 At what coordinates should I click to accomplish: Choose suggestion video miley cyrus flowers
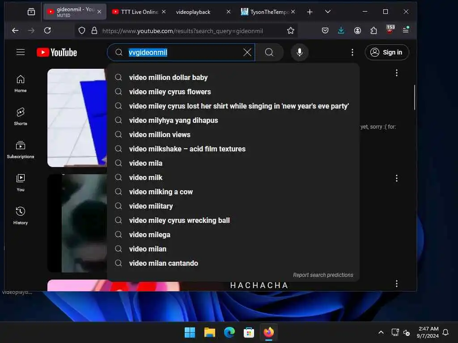(x=233, y=92)
